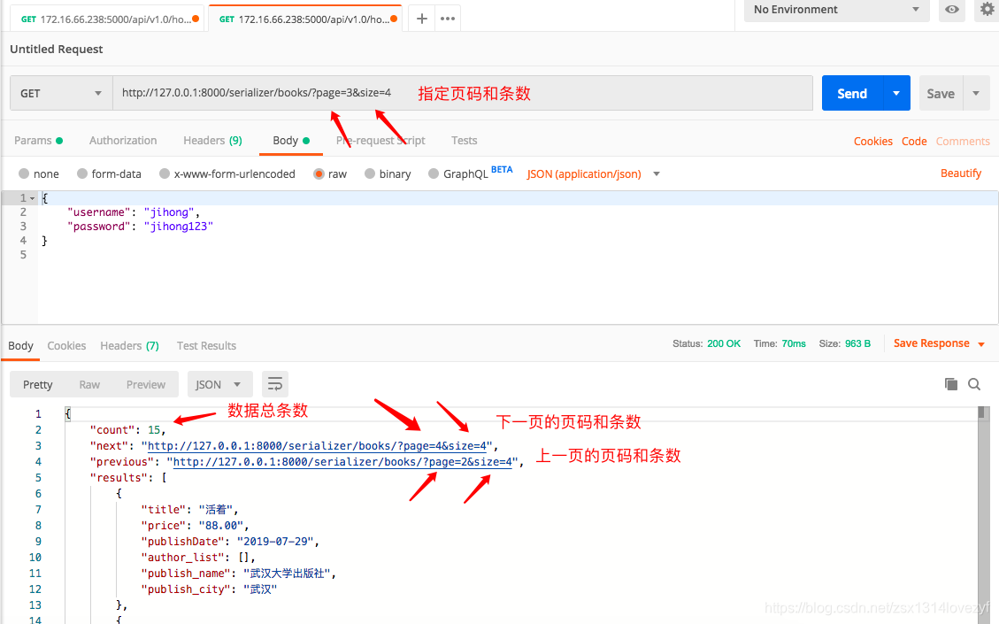Open response Cookies tab
Viewport: 999px width, 624px height.
(66, 345)
